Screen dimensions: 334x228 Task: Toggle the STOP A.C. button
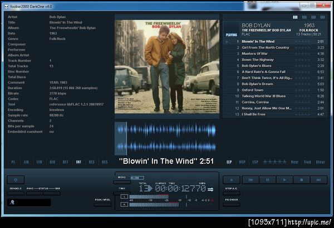232,193
